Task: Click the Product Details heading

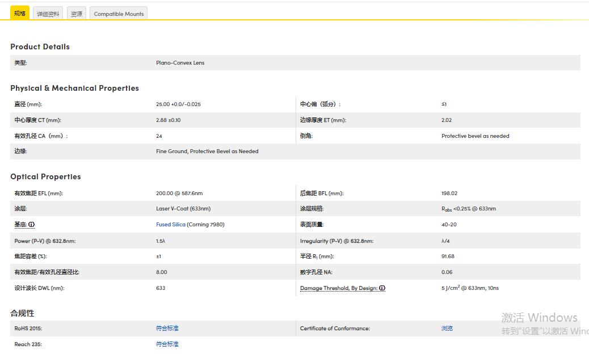Action: [x=40, y=47]
